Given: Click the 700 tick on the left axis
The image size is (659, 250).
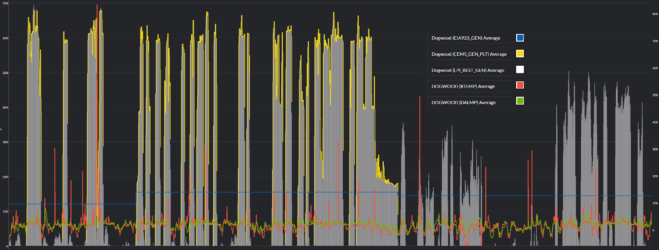Looking at the screenshot, I should click(x=5, y=3).
